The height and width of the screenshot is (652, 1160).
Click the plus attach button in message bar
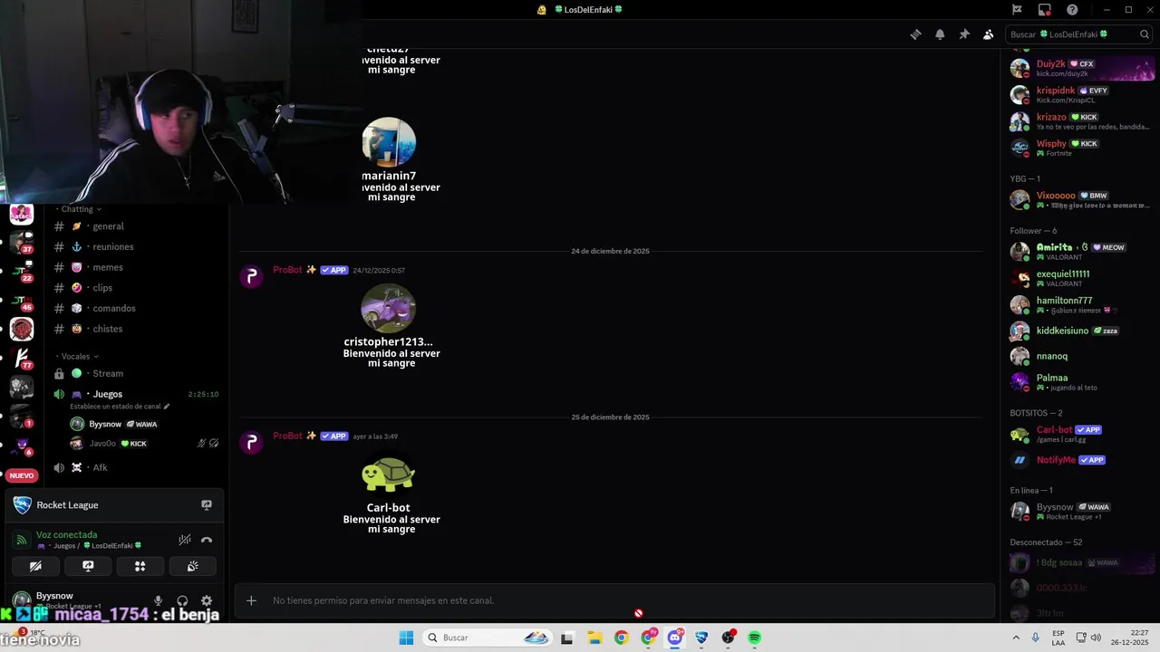tap(251, 600)
